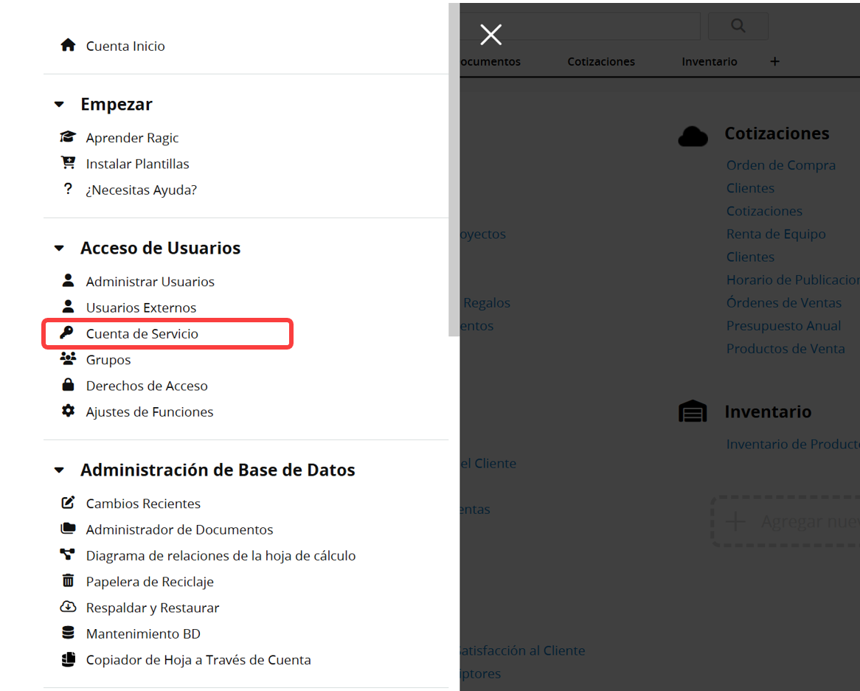The height and width of the screenshot is (691, 860).
Task: Open the Inventario tab
Action: pyautogui.click(x=709, y=62)
